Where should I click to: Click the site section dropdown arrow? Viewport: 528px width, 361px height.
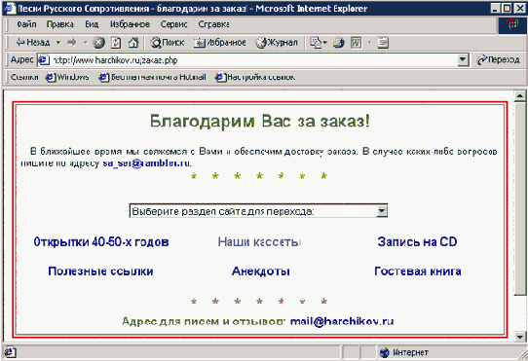[x=382, y=211]
